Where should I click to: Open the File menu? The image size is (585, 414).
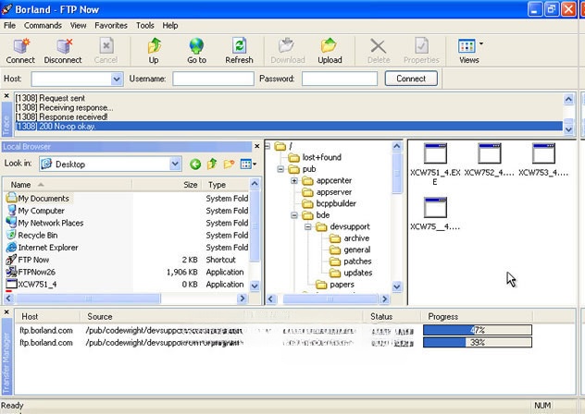tap(9, 25)
